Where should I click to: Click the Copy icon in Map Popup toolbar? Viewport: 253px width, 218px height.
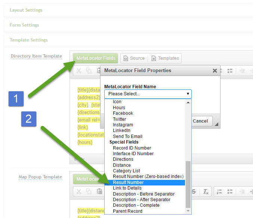pyautogui.click(x=89, y=191)
